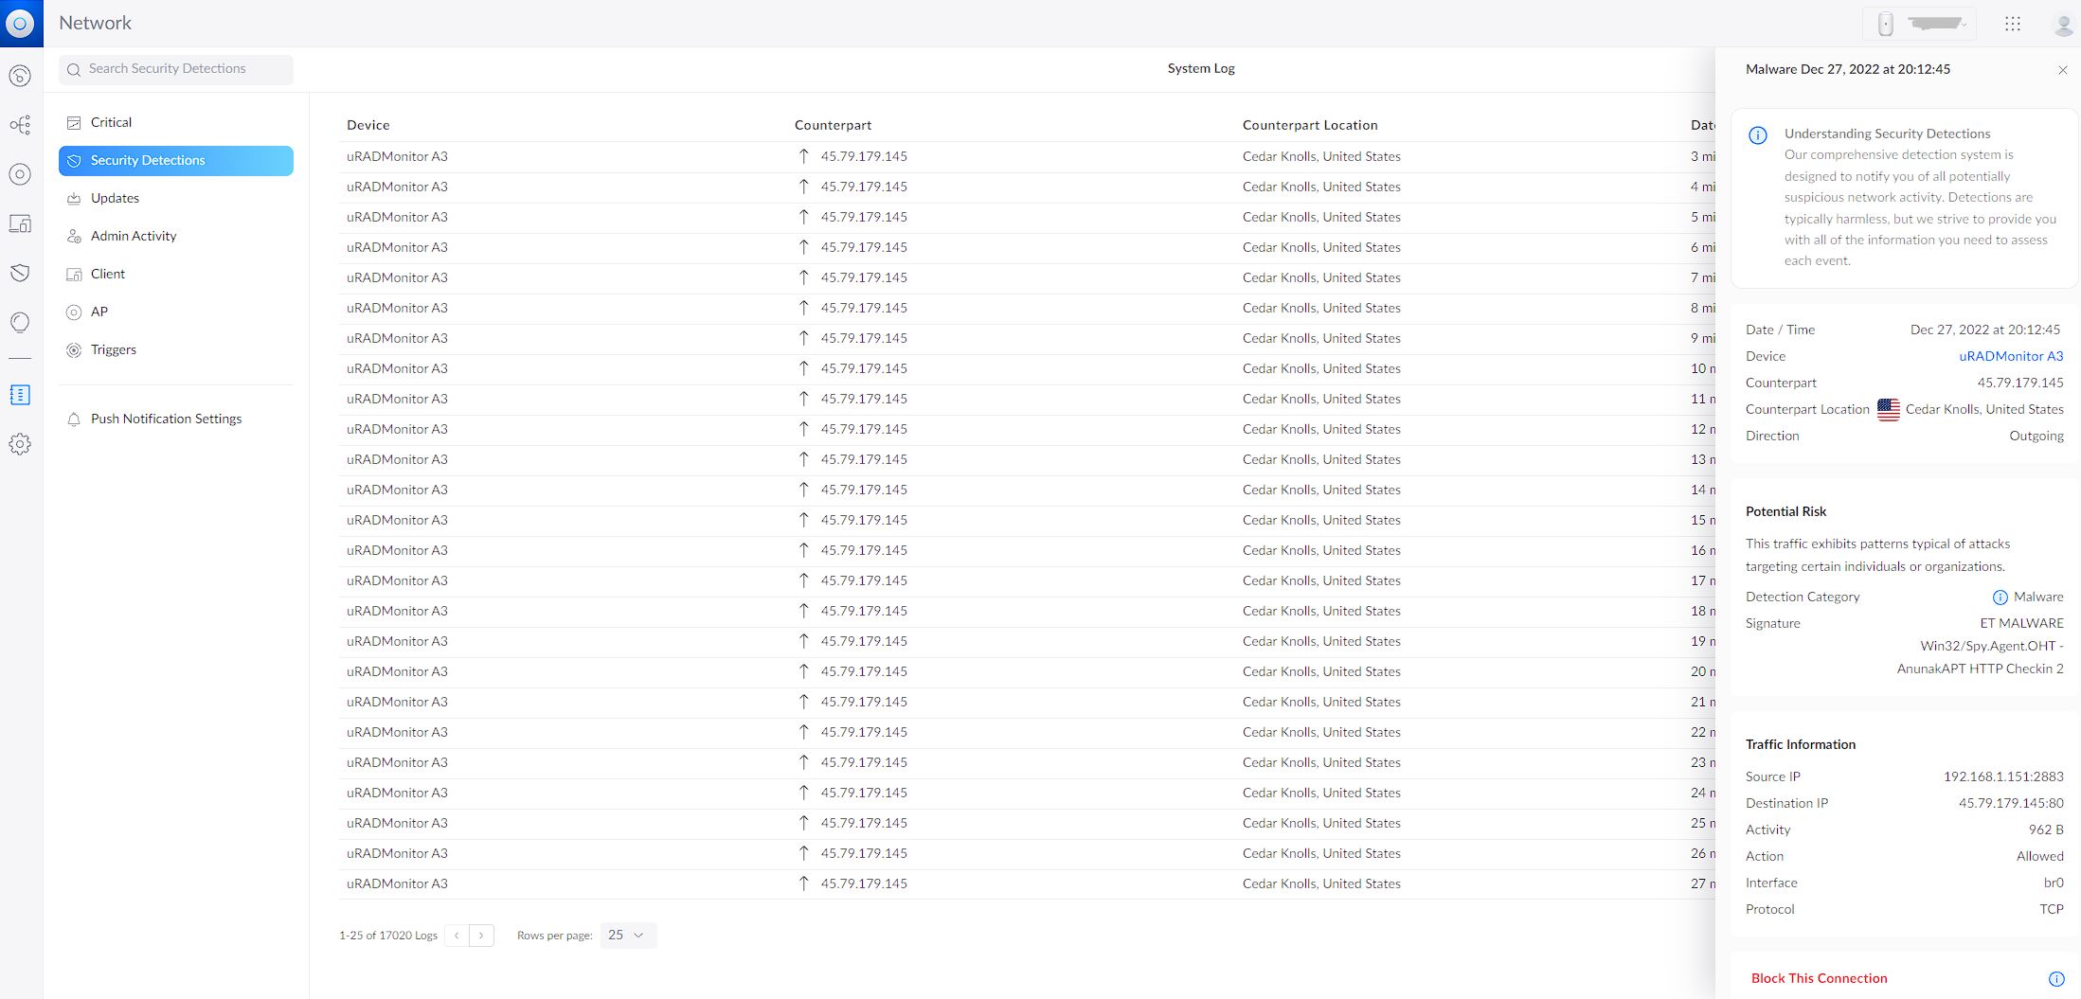2081x999 pixels.
Task: Click Destination IP value 45.79.179.145:80
Action: (x=2011, y=804)
